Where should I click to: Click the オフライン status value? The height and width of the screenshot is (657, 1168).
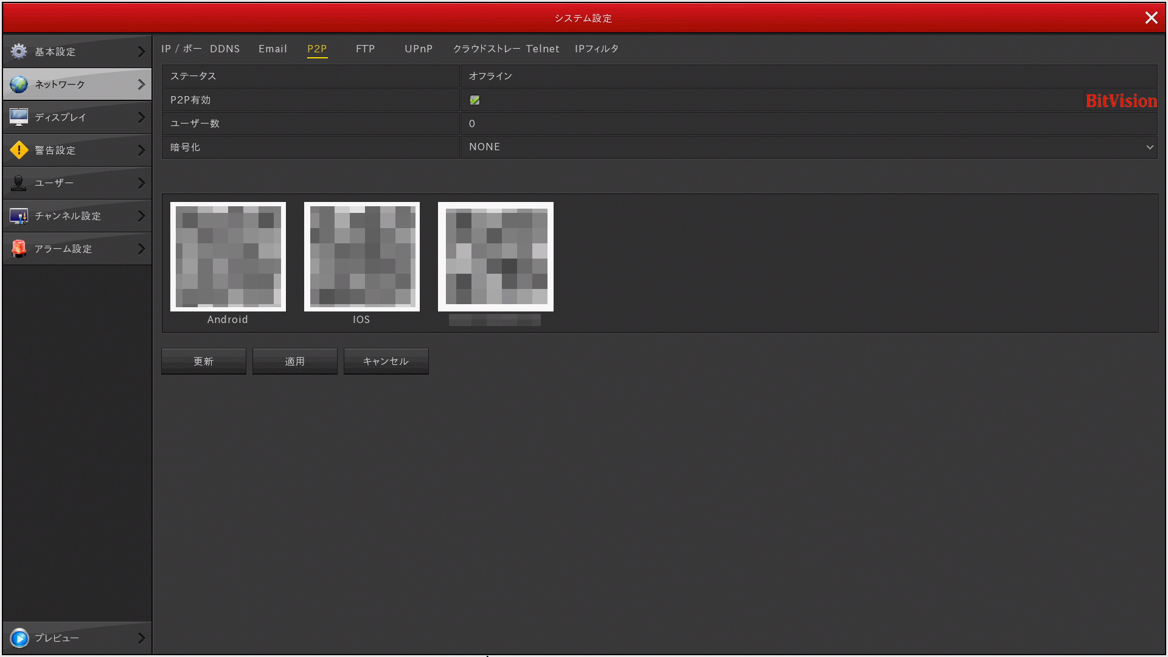tap(491, 76)
